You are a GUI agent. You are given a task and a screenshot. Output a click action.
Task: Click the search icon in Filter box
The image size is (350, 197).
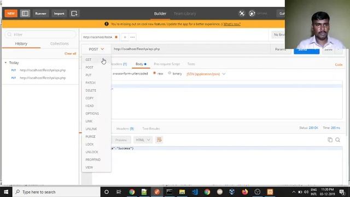9,34
